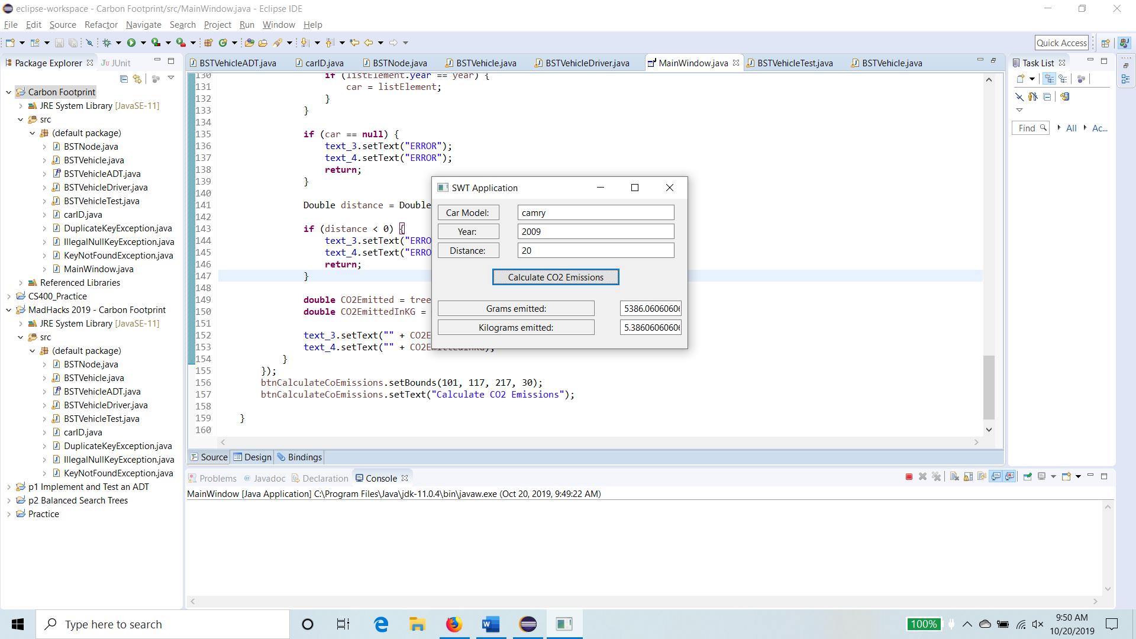The height and width of the screenshot is (639, 1136).
Task: Click the Distance input field
Action: pyautogui.click(x=595, y=251)
